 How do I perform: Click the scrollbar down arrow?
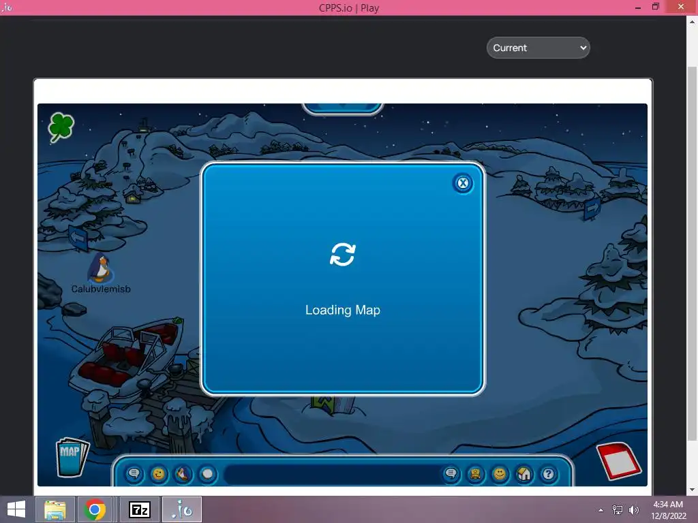692,490
